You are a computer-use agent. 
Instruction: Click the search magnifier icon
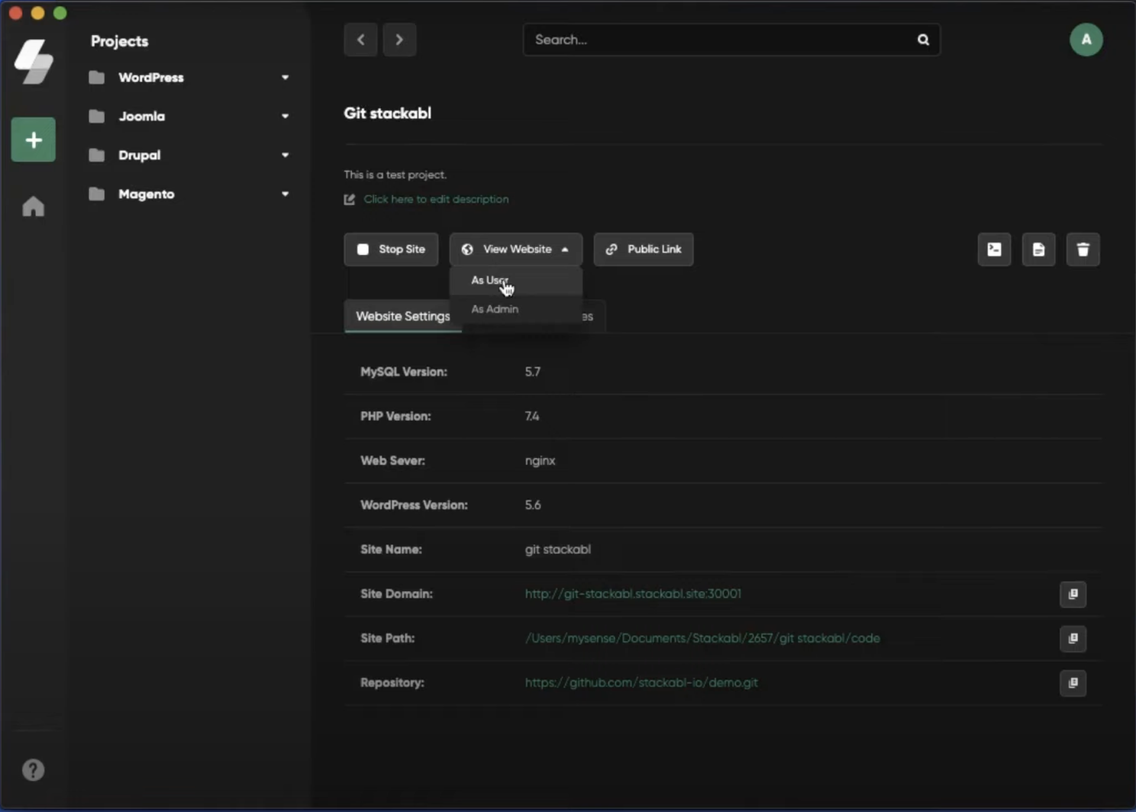click(923, 40)
